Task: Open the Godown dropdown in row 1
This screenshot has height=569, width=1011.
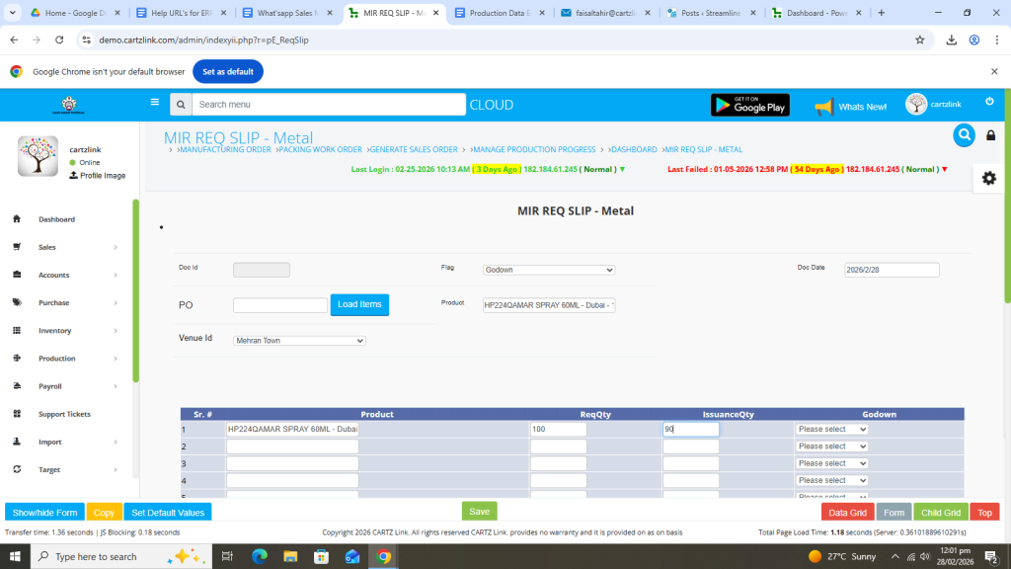Action: click(831, 430)
